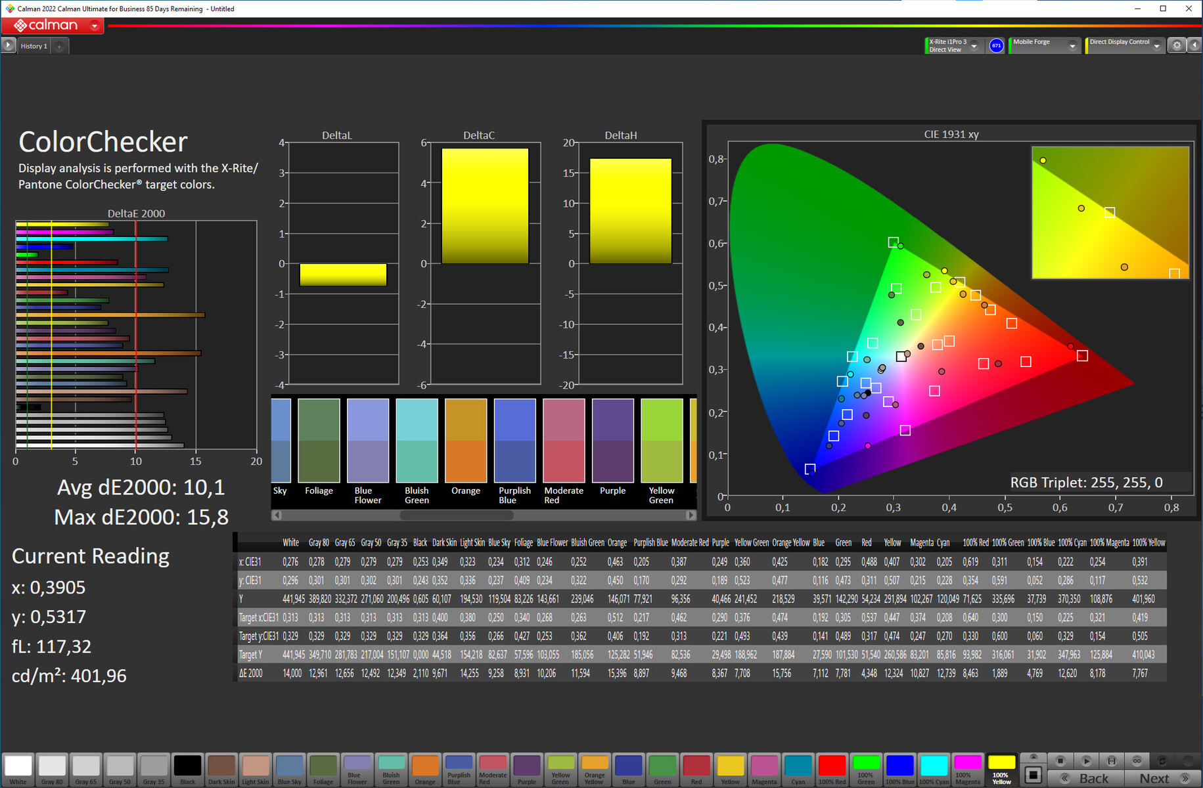Image resolution: width=1203 pixels, height=788 pixels.
Task: Expand the swatch strip with the up arrow
Action: coord(1033,757)
